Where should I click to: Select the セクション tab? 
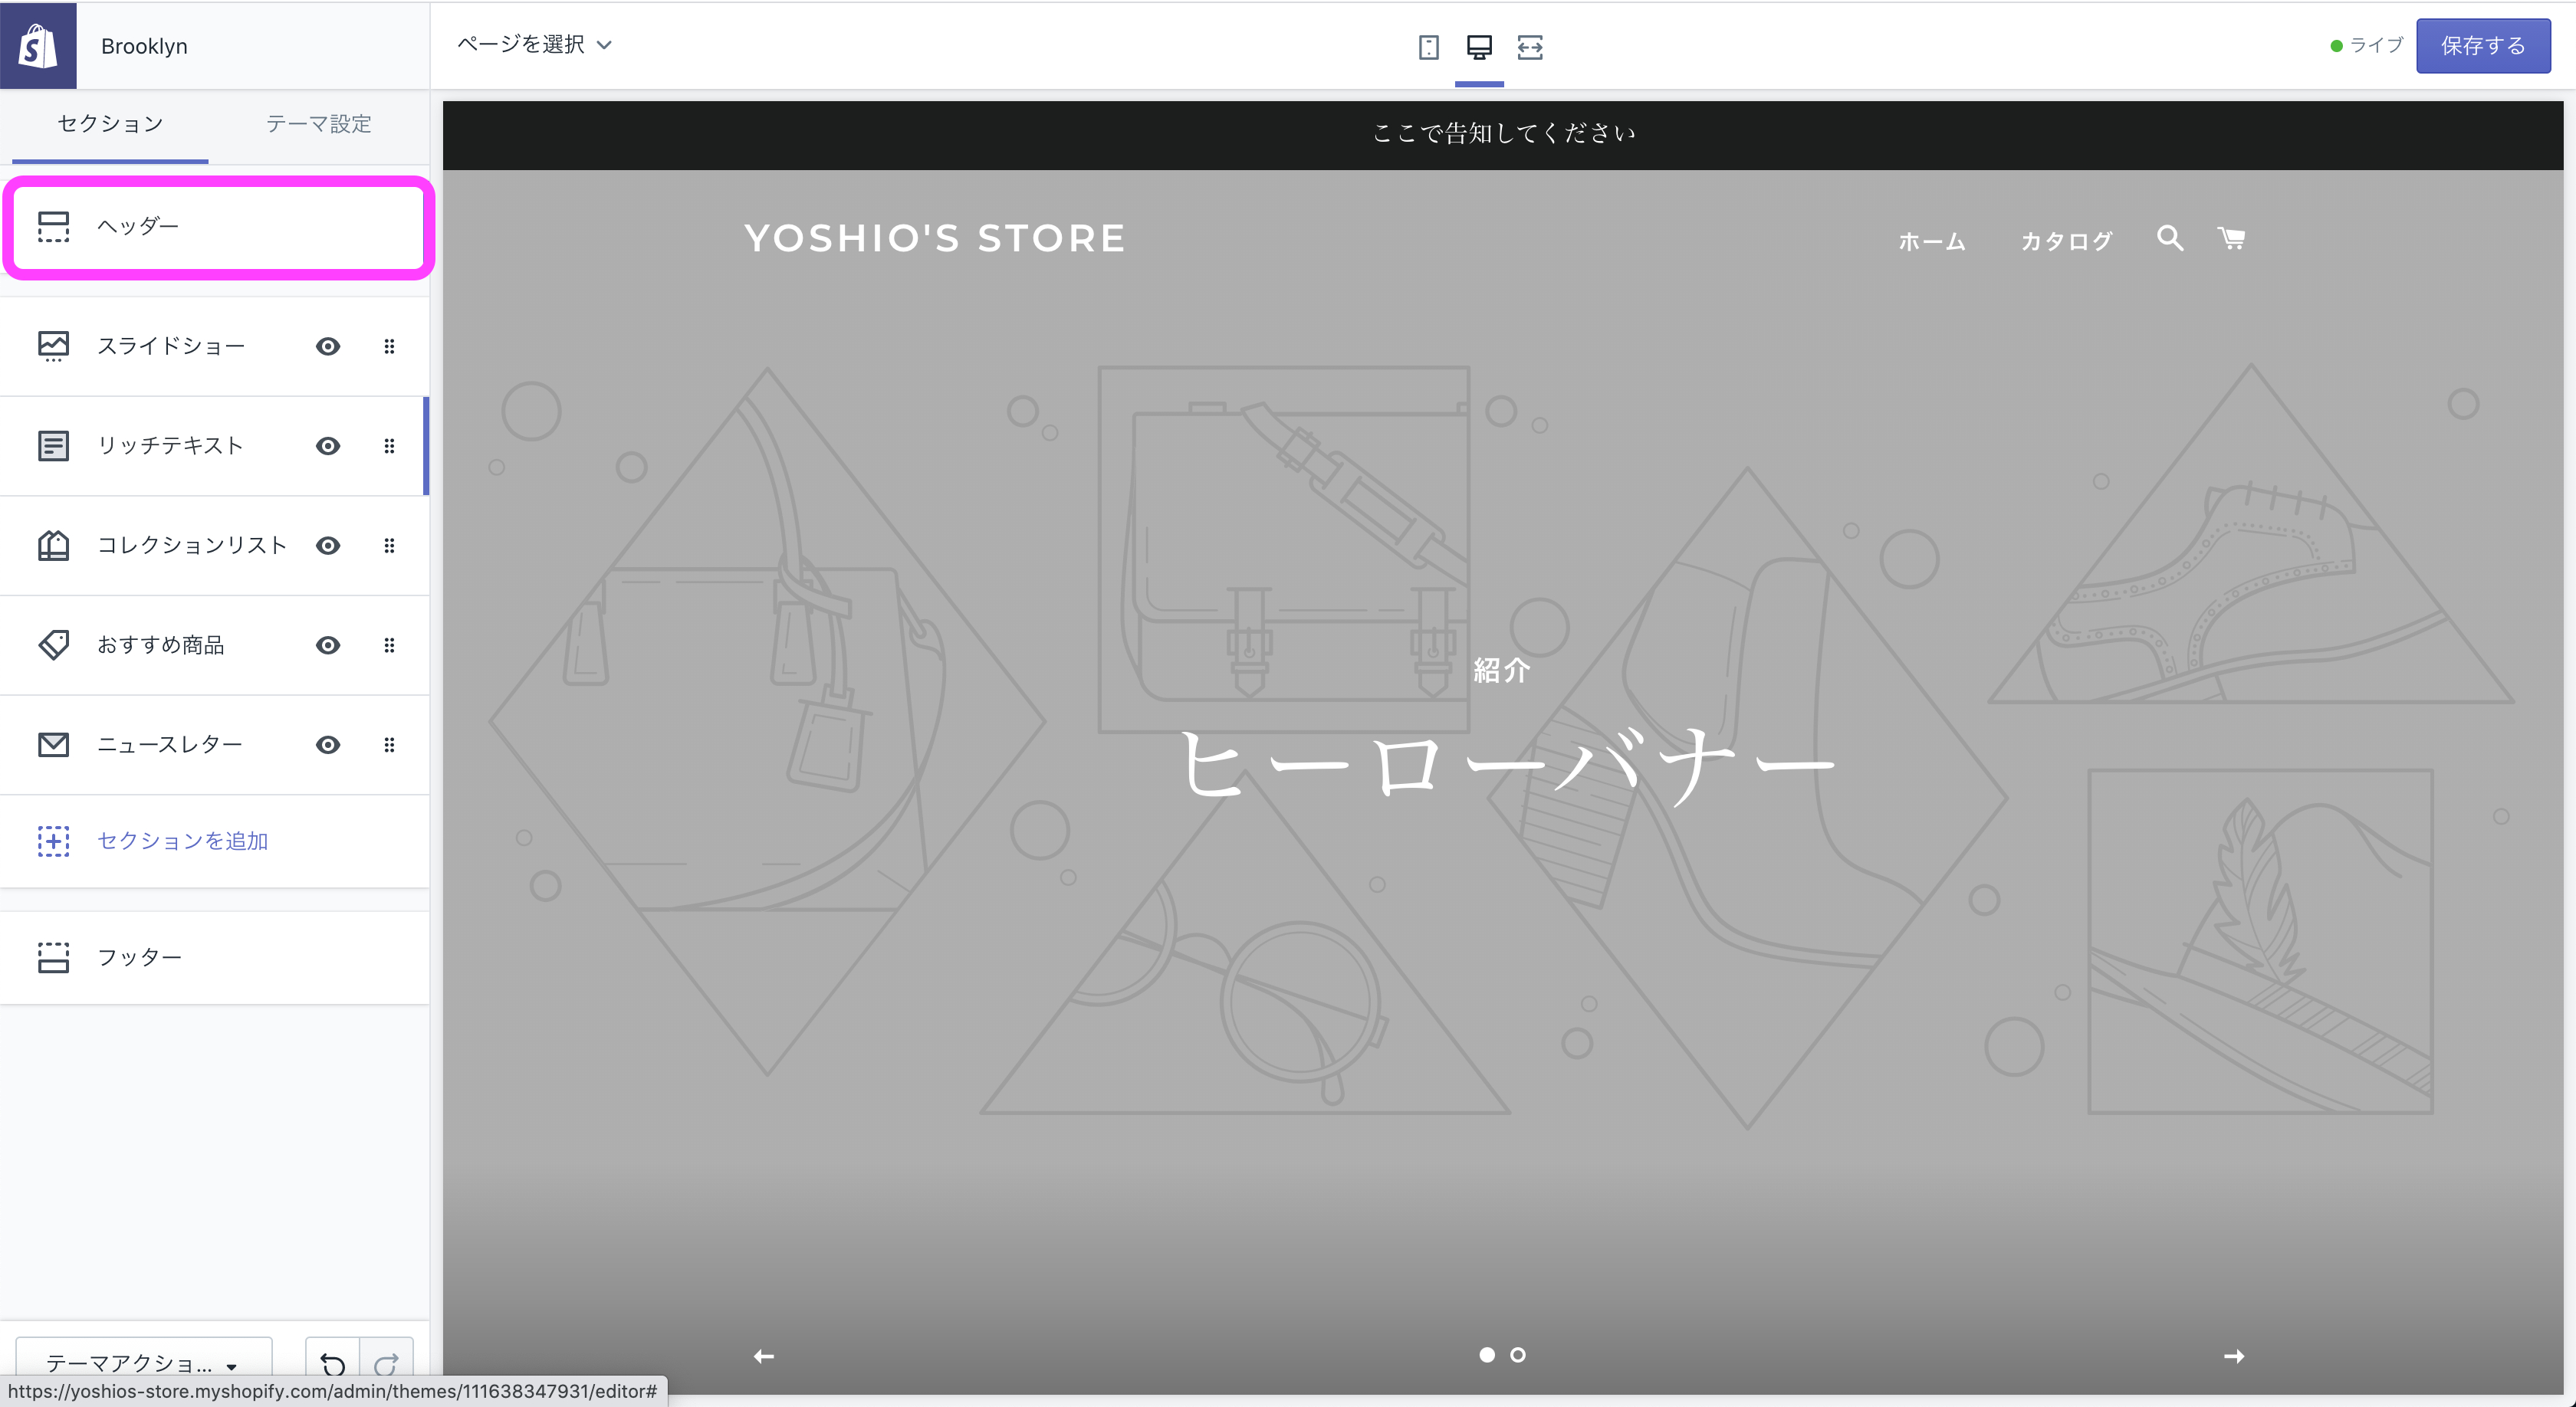pyautogui.click(x=108, y=124)
